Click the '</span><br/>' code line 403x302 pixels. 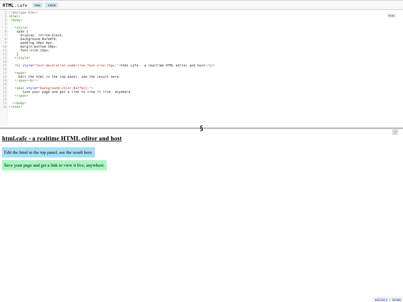tap(26, 81)
